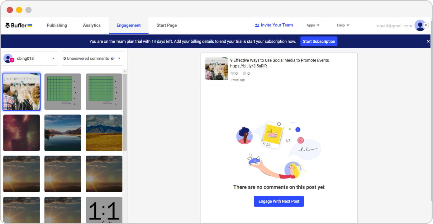Viewport: 433px width, 224px height.
Task: Dismiss the trial banner with X icon
Action: (428, 41)
